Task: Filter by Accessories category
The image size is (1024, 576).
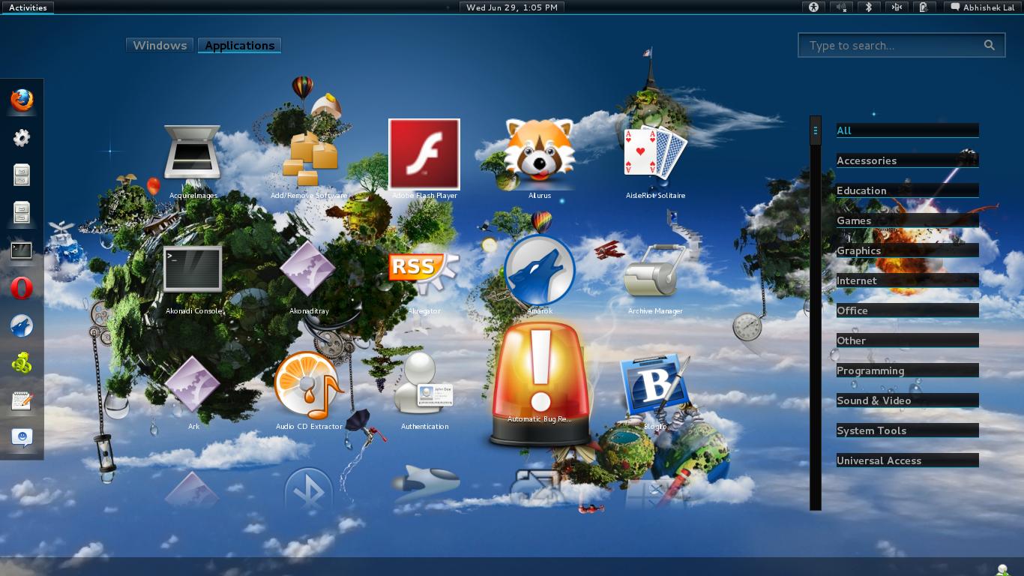Action: pos(908,160)
